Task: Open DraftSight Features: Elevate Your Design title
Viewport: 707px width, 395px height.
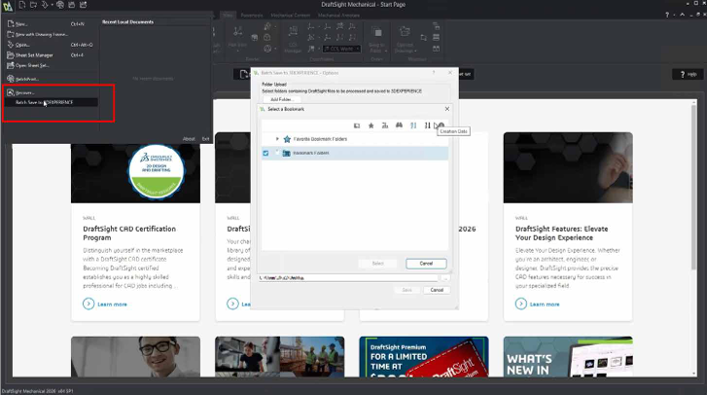Action: point(561,233)
